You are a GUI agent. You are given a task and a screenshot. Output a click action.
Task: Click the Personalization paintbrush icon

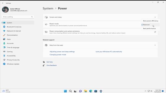(4, 35)
